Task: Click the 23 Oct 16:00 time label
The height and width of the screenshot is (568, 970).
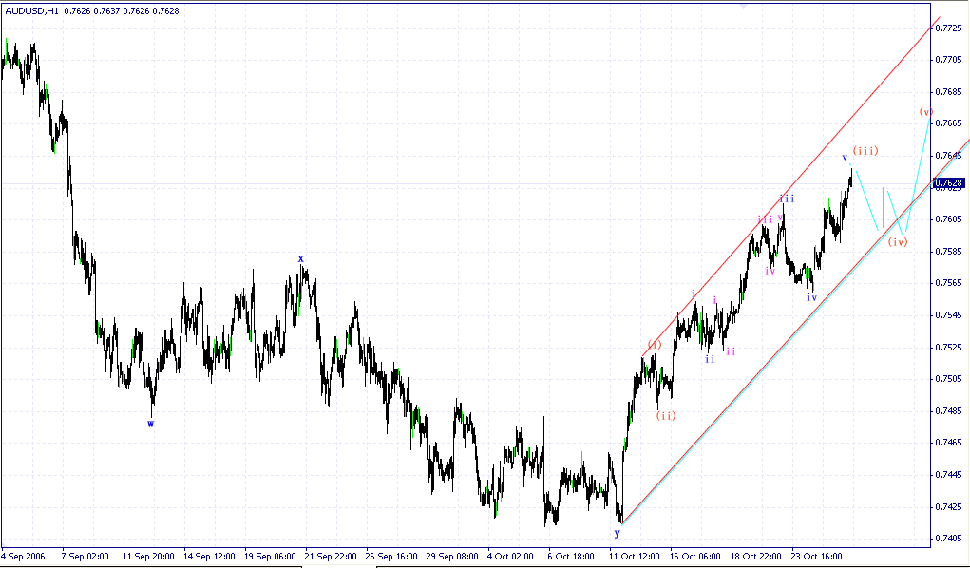Action: (817, 557)
